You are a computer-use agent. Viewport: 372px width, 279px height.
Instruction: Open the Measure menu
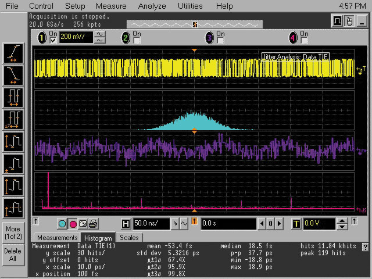coord(111,6)
